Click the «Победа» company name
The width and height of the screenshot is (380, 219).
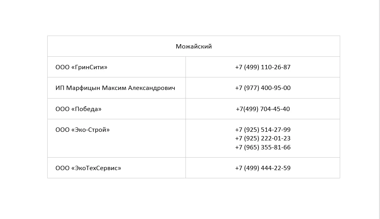86,109
